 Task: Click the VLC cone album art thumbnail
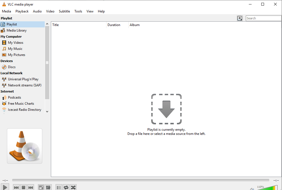[x=25, y=146]
